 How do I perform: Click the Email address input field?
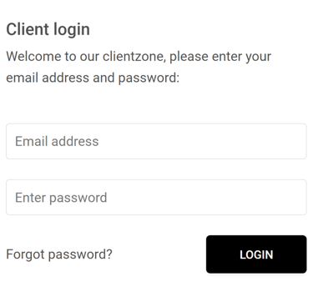pos(156,141)
